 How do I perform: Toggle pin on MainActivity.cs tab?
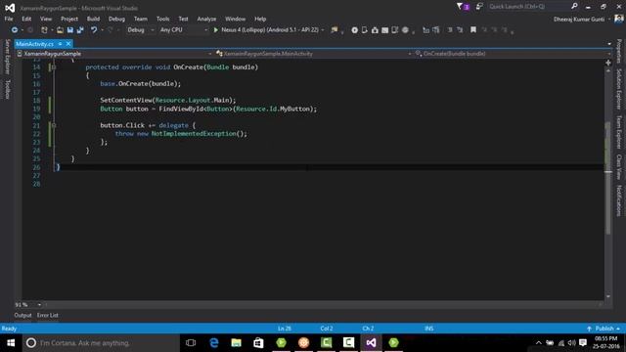[60, 44]
